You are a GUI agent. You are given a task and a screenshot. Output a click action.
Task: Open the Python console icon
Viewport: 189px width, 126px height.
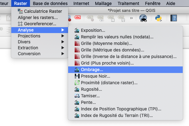tap(159, 18)
